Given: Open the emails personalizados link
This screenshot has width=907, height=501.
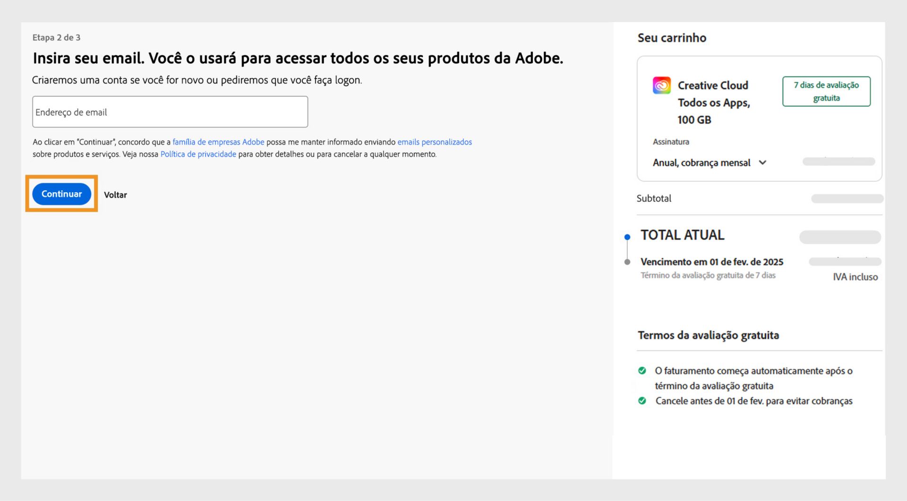Looking at the screenshot, I should pos(435,142).
